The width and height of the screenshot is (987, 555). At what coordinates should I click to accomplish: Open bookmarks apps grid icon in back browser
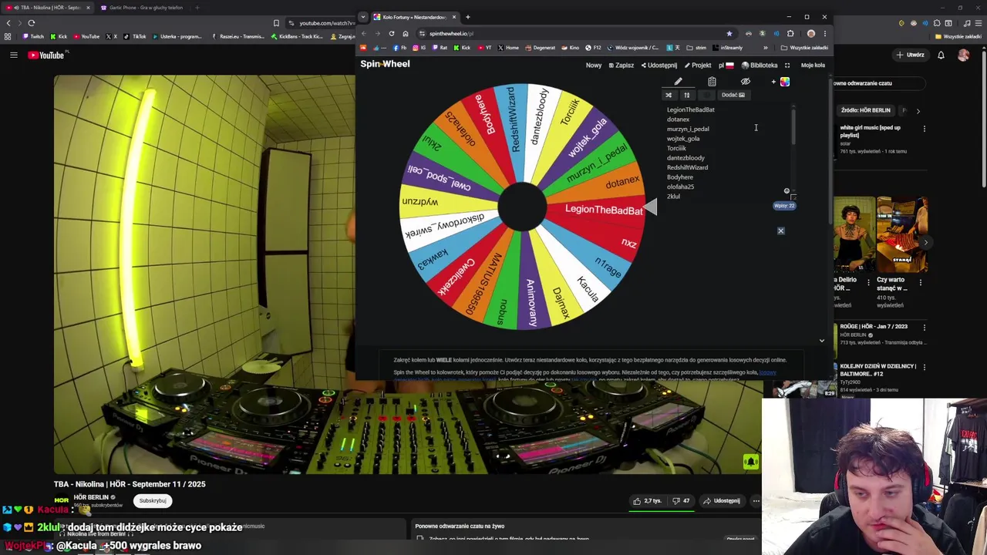[8, 36]
